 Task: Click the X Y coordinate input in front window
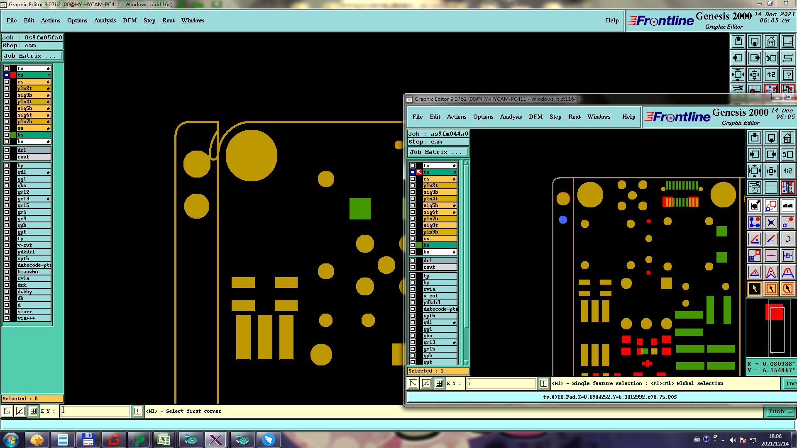pyautogui.click(x=501, y=383)
